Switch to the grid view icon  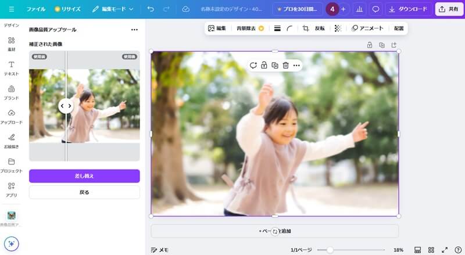point(431,250)
